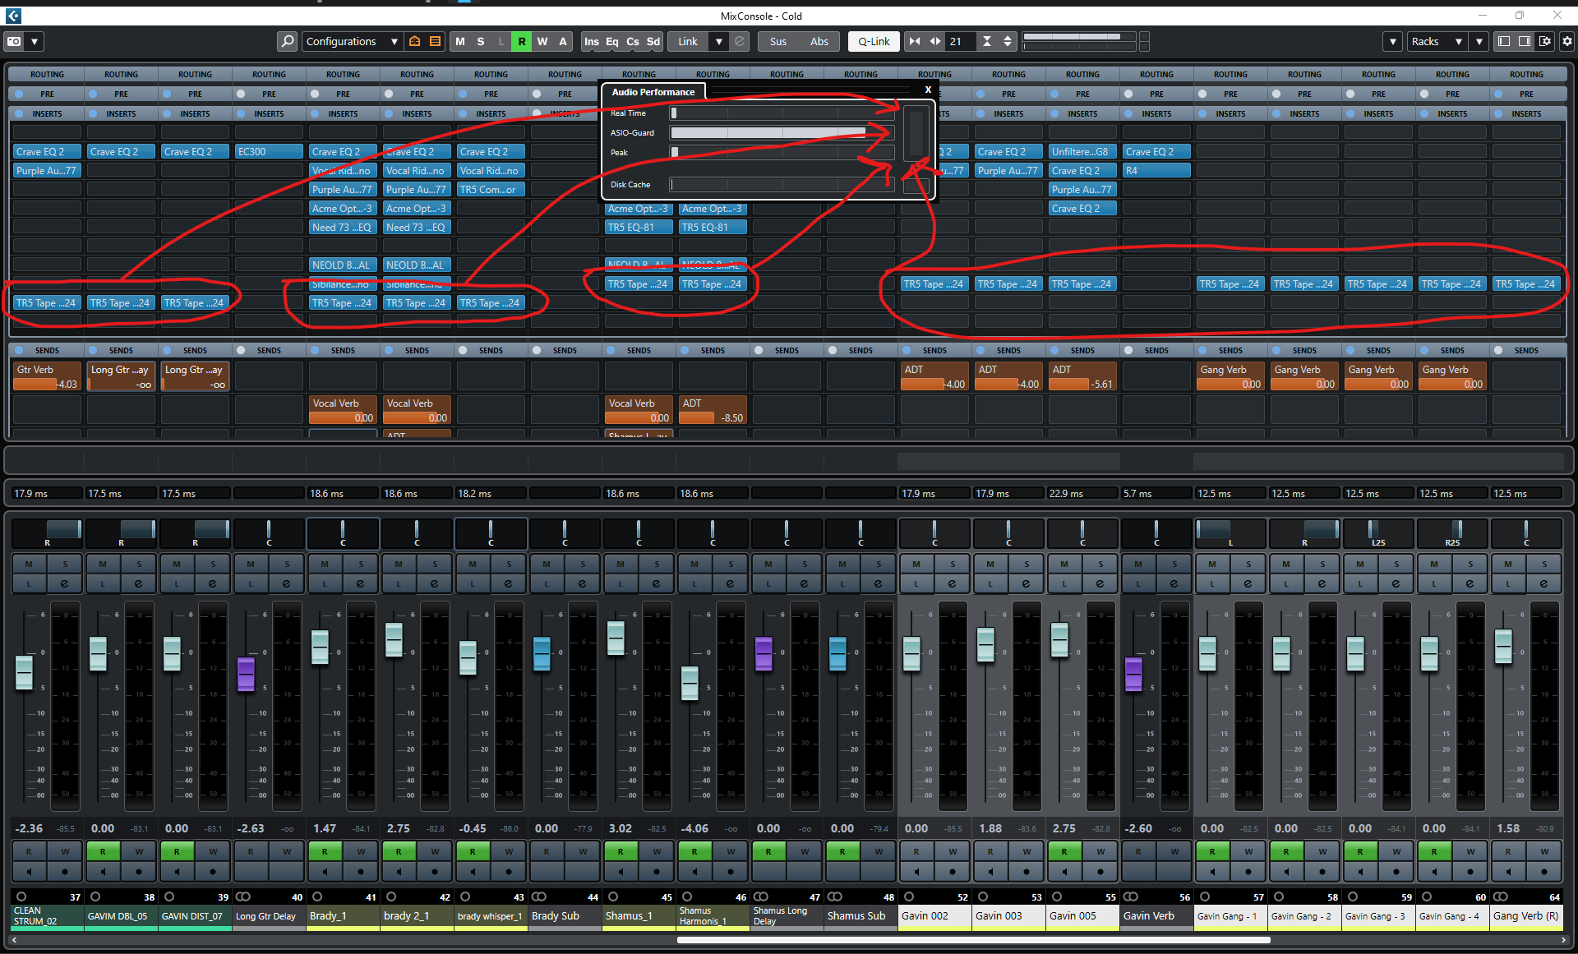Activate the Q-Link button
This screenshot has height=954, width=1578.
pos(874,41)
